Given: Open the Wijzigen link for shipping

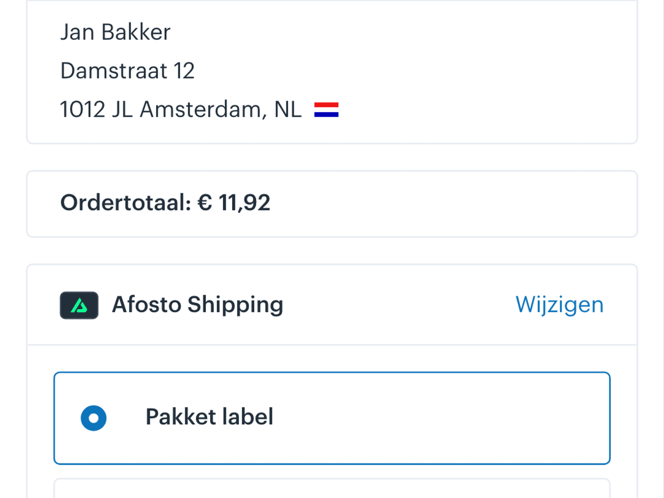Looking at the screenshot, I should [x=559, y=305].
